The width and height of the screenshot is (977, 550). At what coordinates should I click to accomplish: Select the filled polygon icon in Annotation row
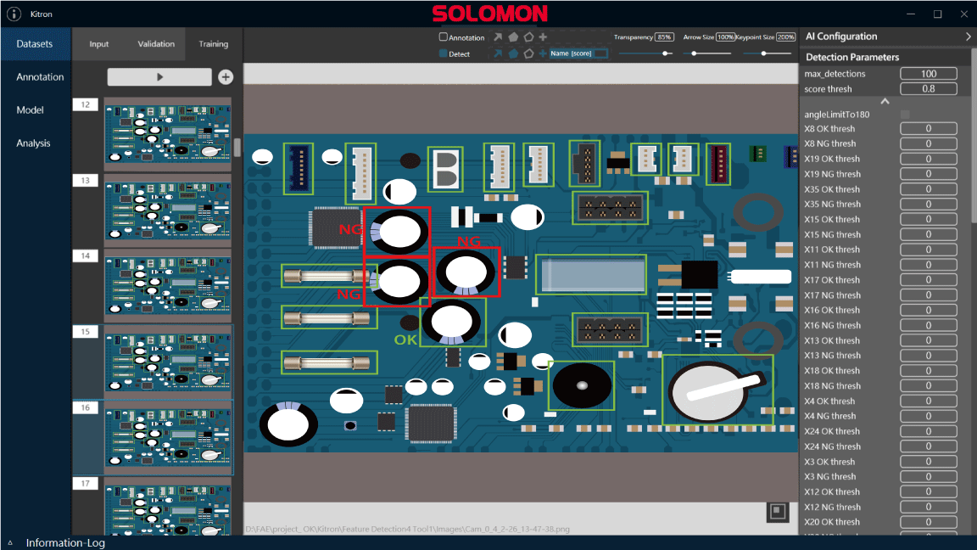click(x=513, y=37)
